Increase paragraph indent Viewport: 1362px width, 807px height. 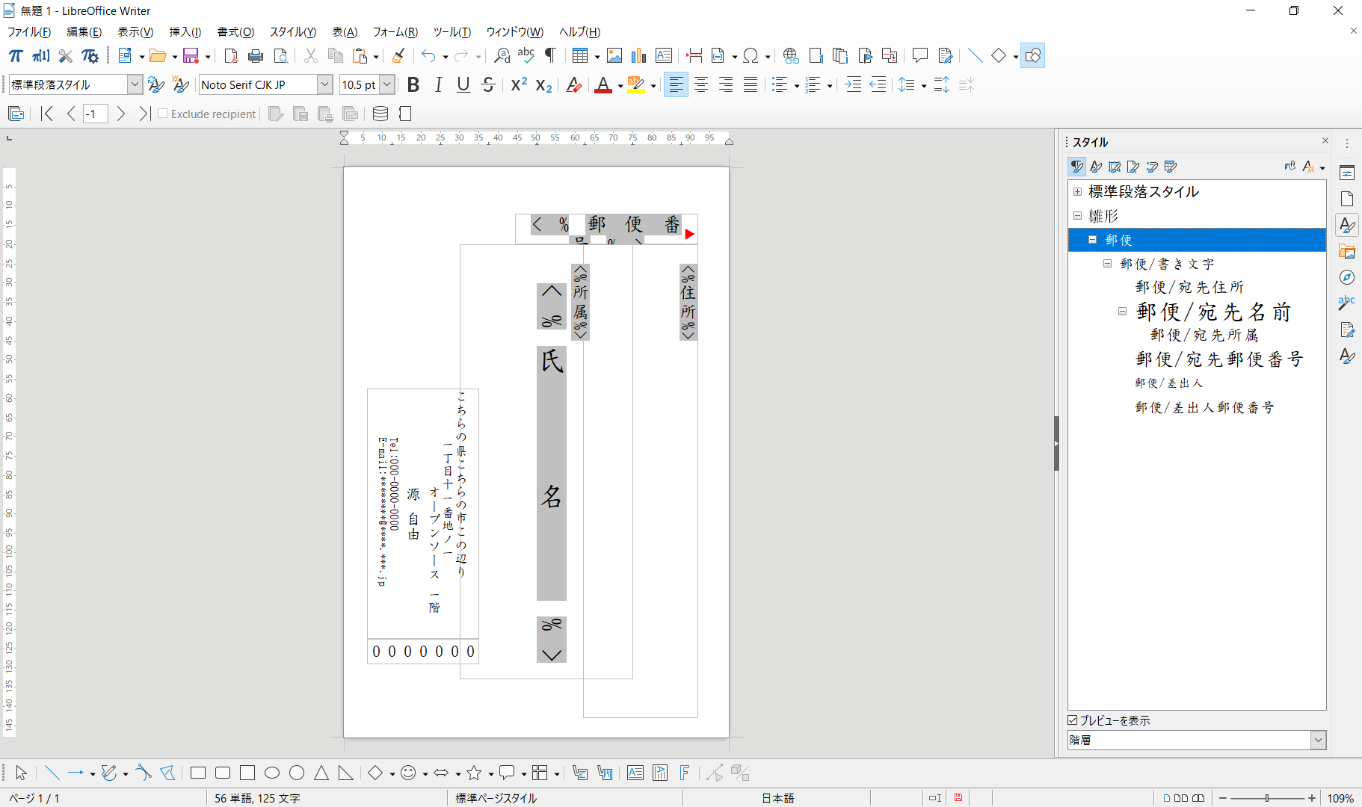click(x=853, y=85)
